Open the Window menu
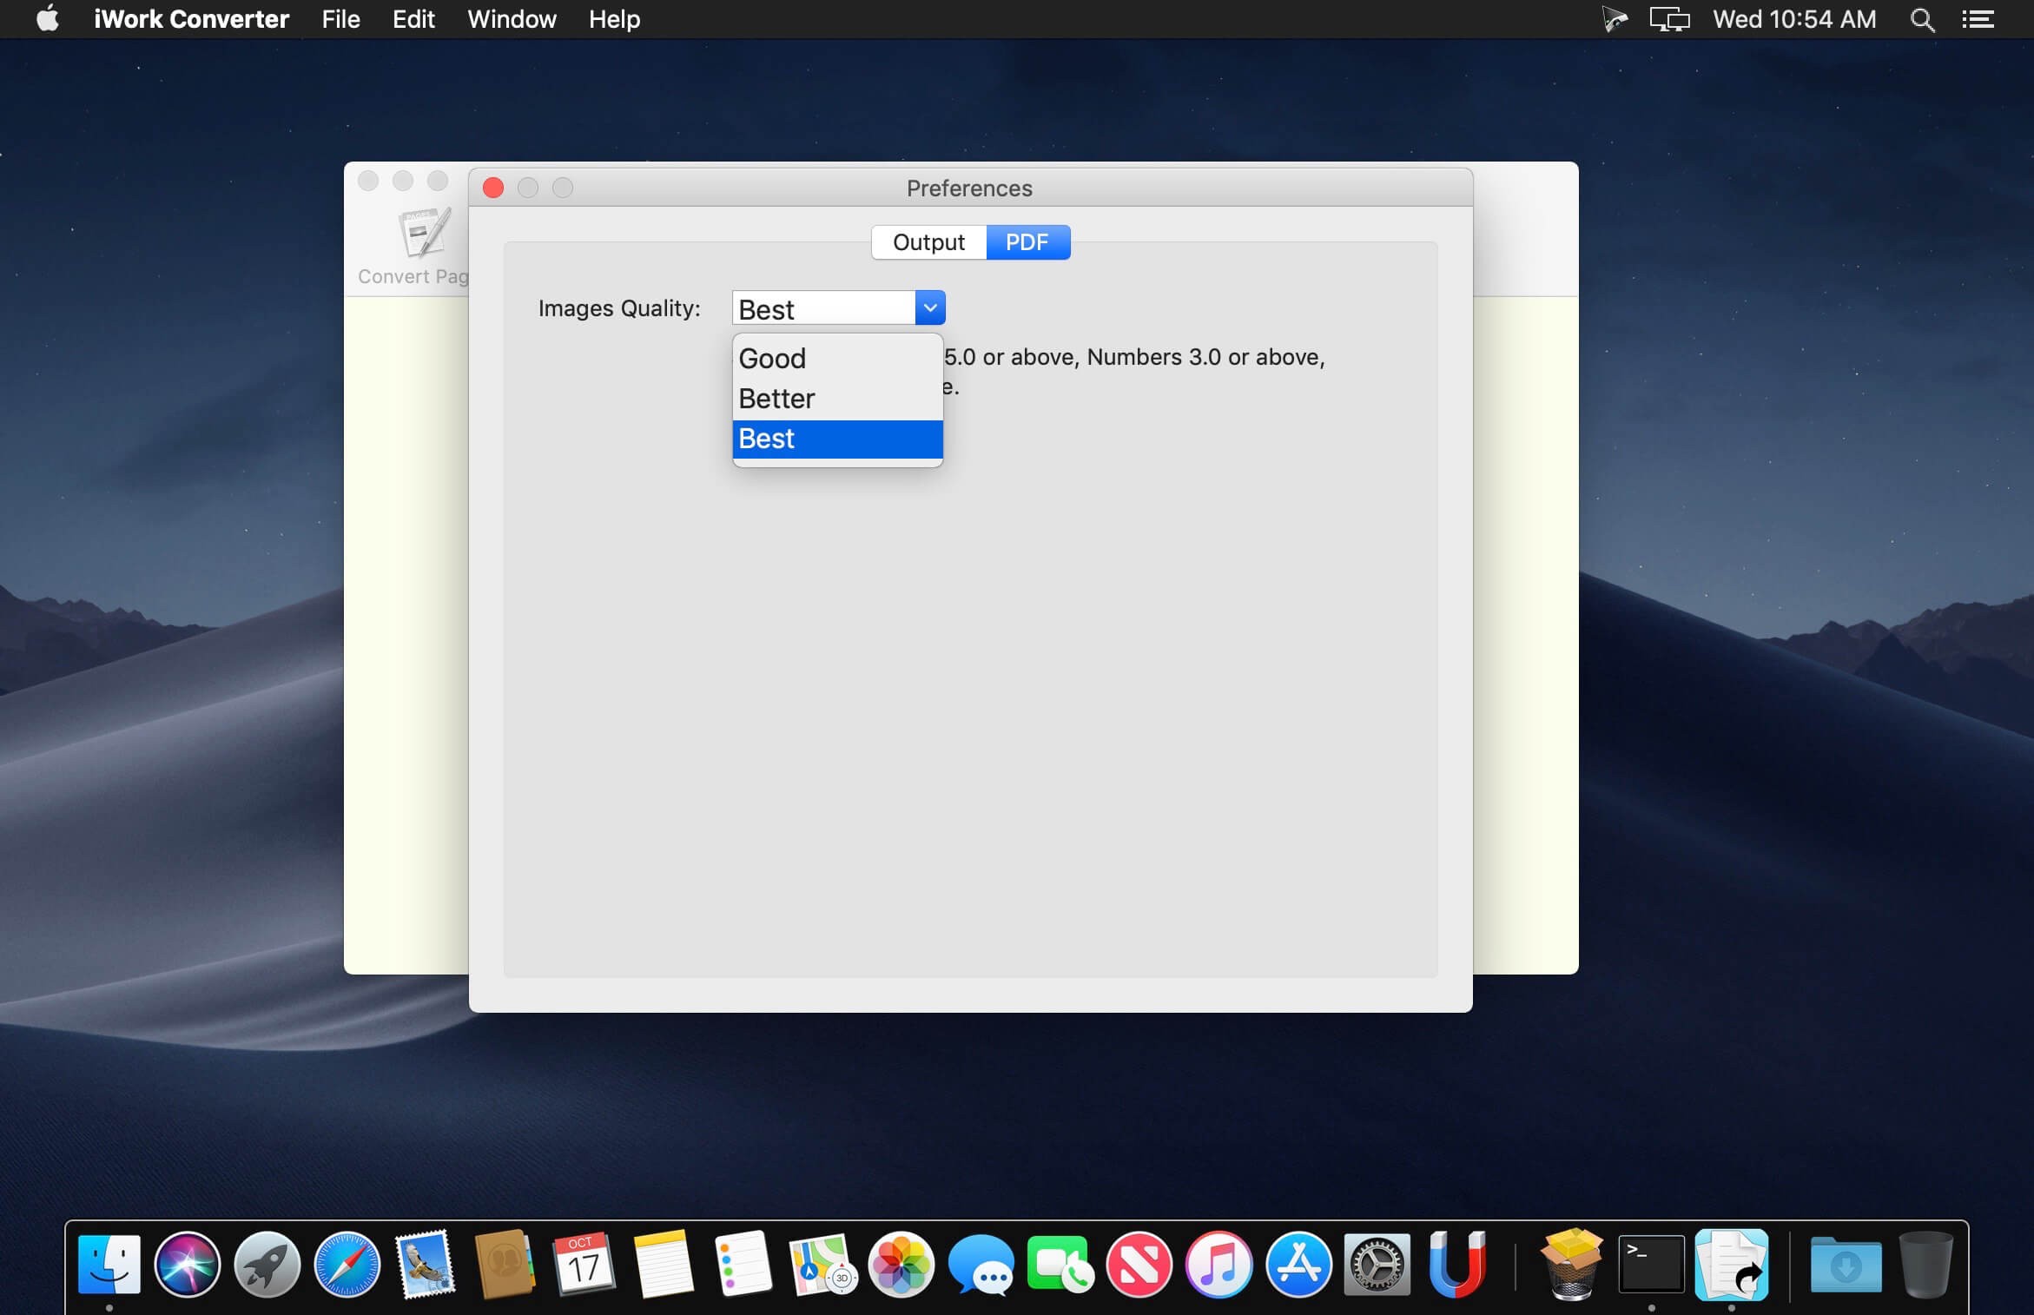Image resolution: width=2034 pixels, height=1315 pixels. pyautogui.click(x=511, y=19)
